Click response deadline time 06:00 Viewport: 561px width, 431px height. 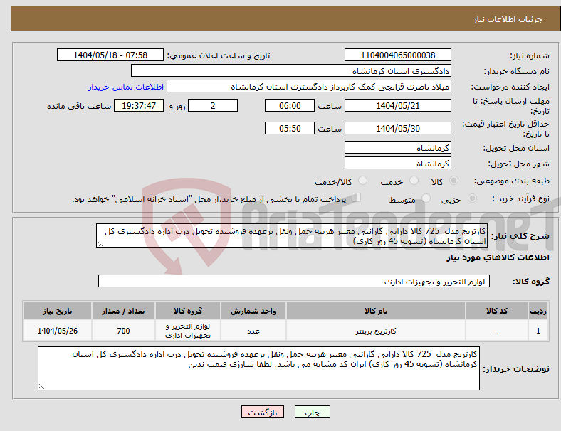tap(290, 106)
